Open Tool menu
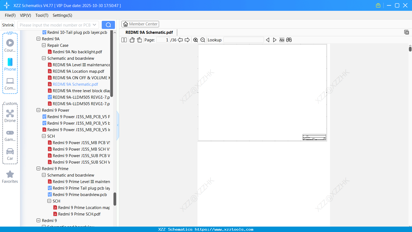Viewport: 412px width, 232px height. pos(42,15)
